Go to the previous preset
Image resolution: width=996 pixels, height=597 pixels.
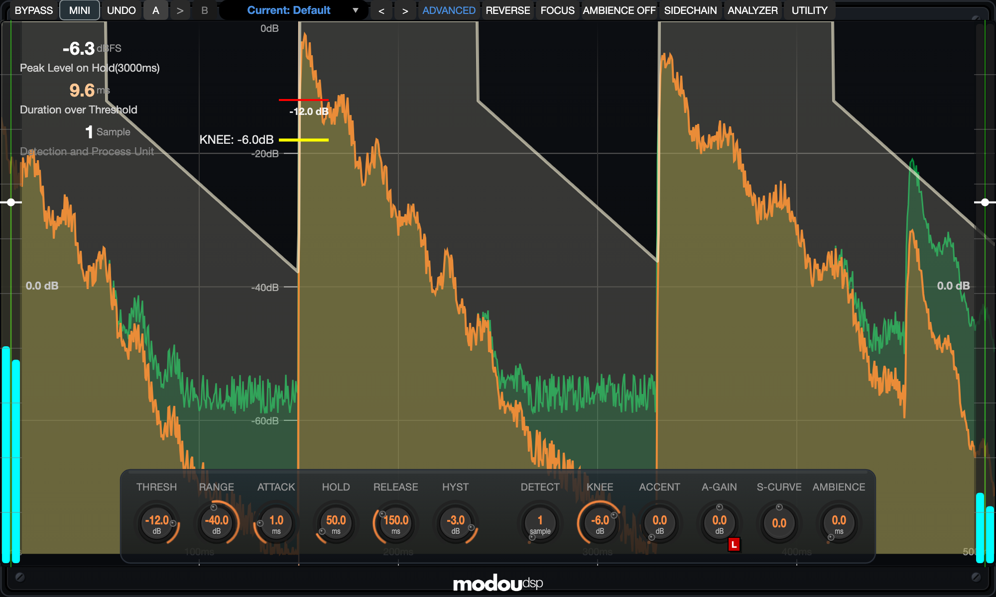pos(381,10)
